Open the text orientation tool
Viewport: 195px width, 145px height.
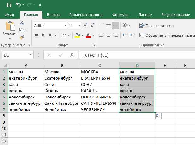point(125,25)
